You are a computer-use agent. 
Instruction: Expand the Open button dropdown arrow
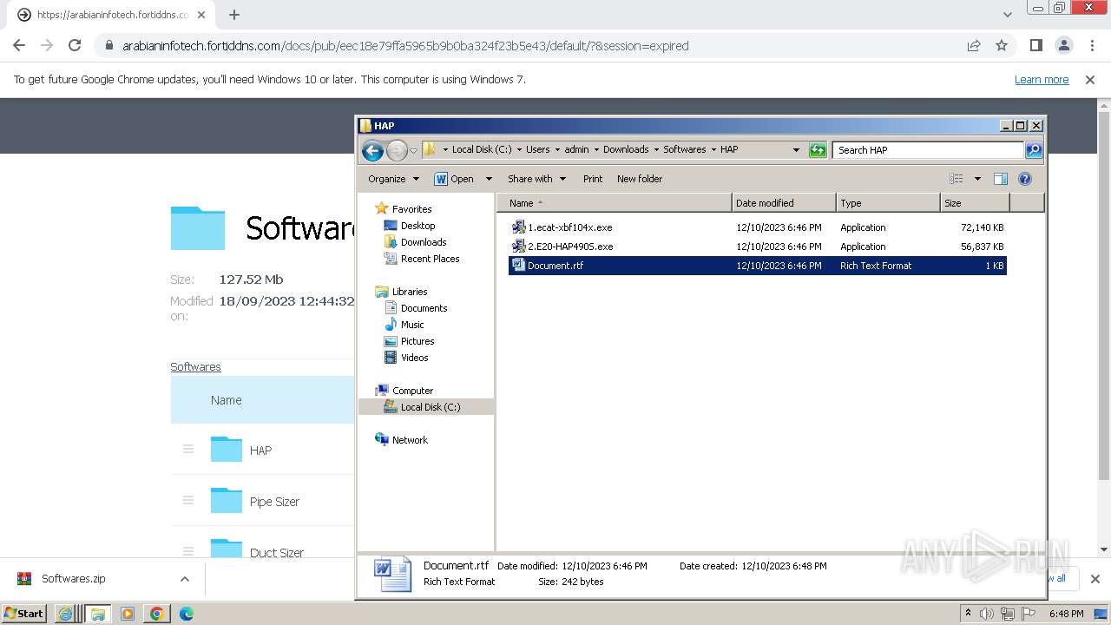(x=489, y=179)
